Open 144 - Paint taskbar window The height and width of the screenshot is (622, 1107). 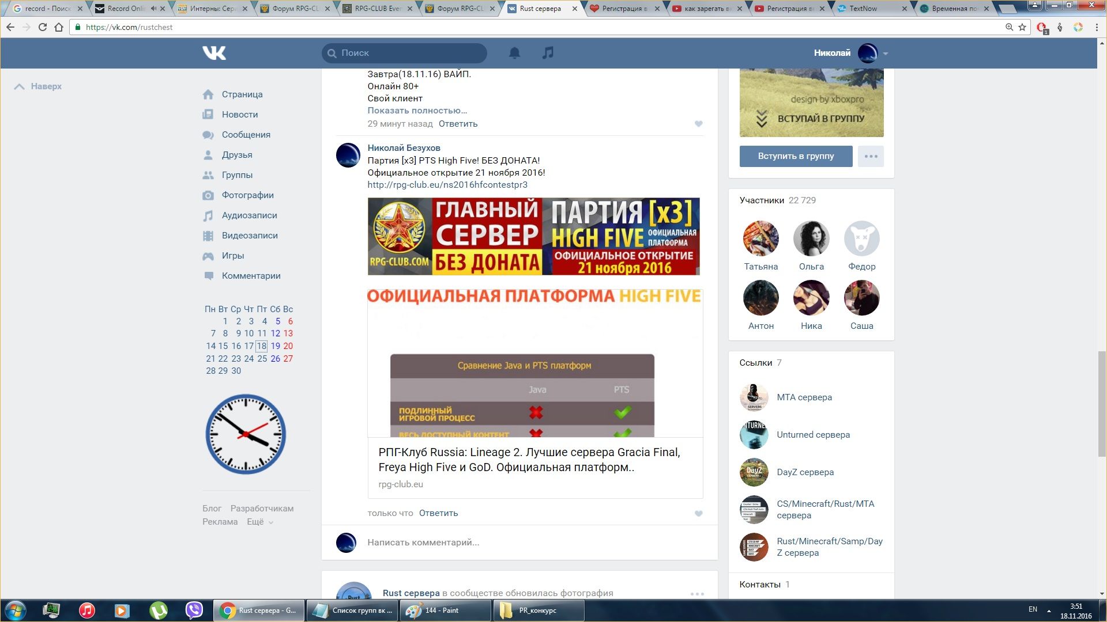click(x=447, y=610)
